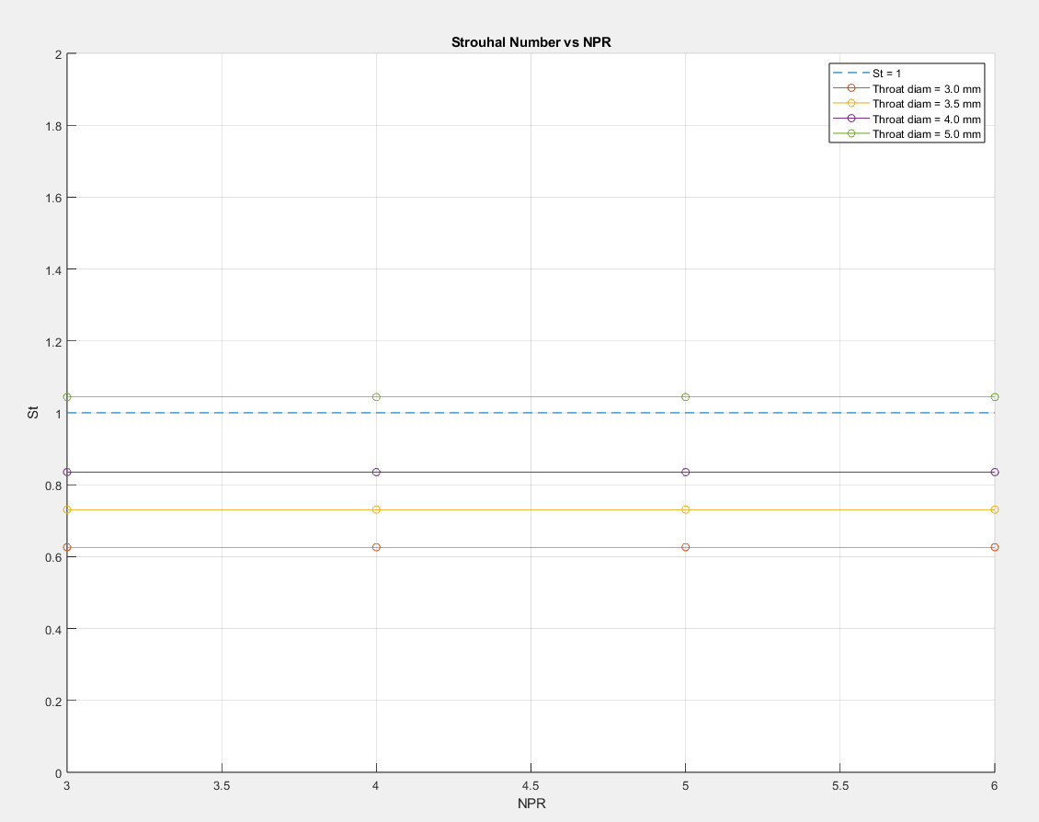1039x822 pixels.
Task: Select yellow data marker at NPR 3
Action: click(x=67, y=510)
